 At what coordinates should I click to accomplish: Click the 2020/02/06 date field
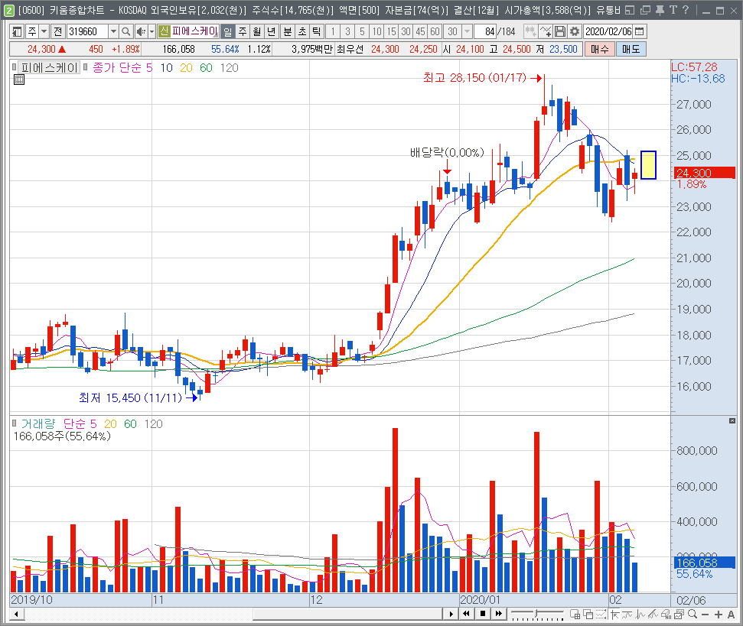click(x=608, y=31)
